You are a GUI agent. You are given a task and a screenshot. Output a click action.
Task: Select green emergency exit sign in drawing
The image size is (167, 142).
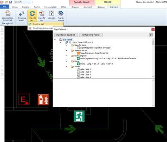point(79,116)
